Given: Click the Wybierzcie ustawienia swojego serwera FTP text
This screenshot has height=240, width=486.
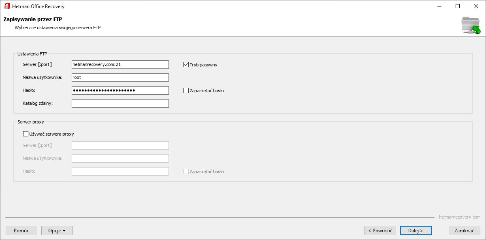Looking at the screenshot, I should (x=58, y=28).
